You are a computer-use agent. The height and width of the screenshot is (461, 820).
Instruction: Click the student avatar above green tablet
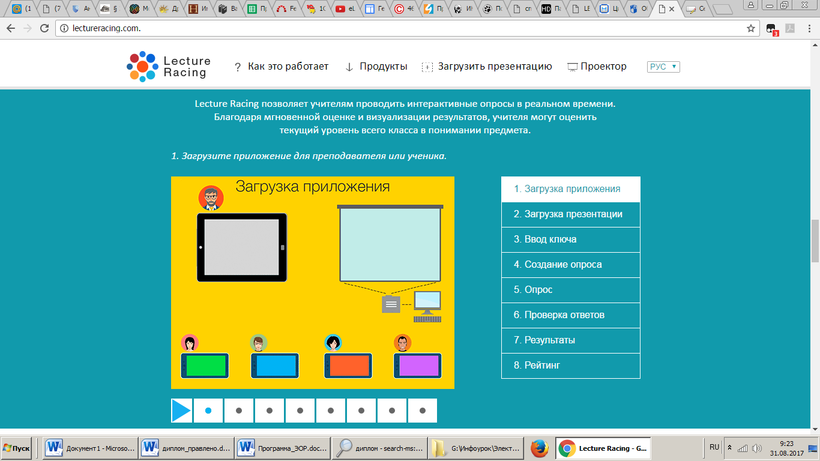[190, 343]
